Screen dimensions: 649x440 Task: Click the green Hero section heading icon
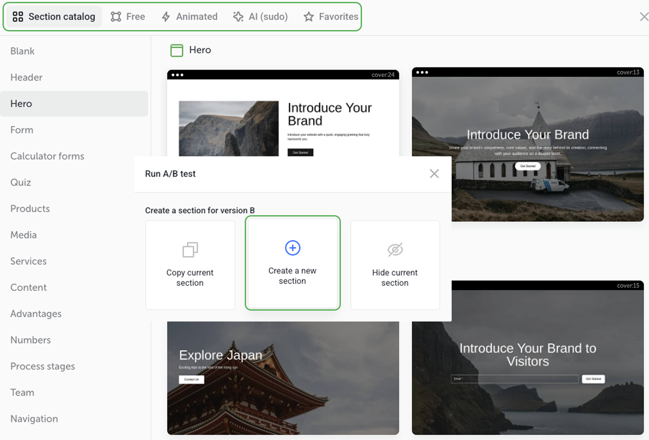point(176,50)
